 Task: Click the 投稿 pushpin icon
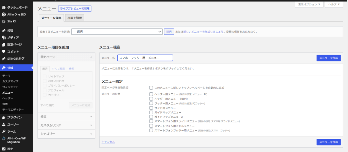pyautogui.click(x=3, y=31)
